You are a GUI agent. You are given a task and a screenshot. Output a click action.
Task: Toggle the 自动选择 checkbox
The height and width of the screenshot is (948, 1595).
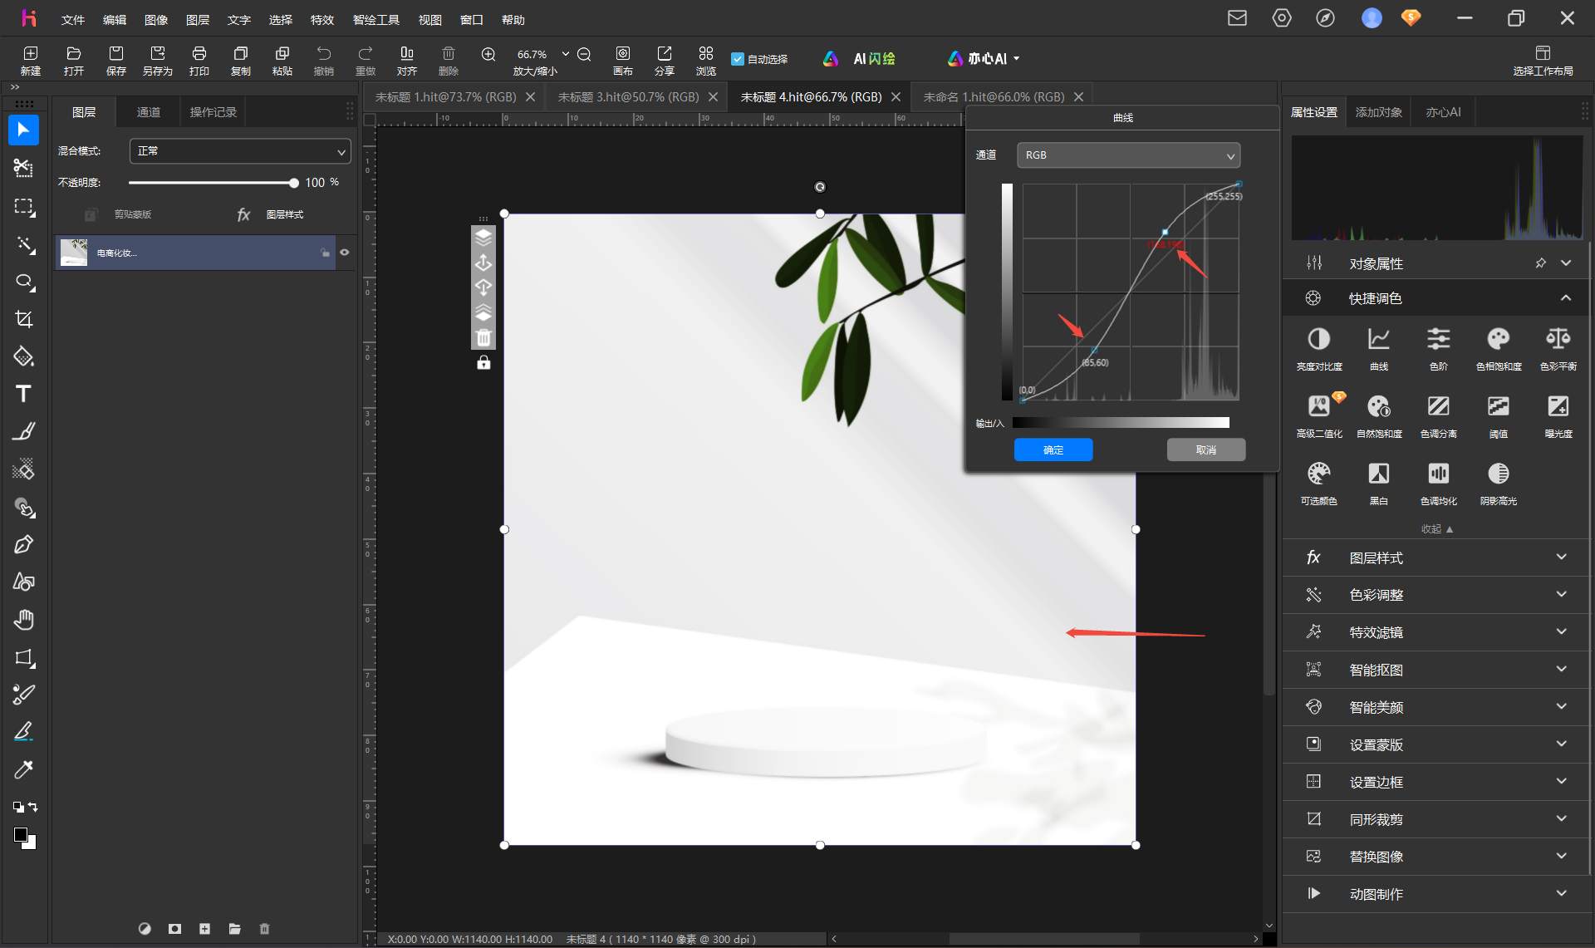(x=737, y=59)
